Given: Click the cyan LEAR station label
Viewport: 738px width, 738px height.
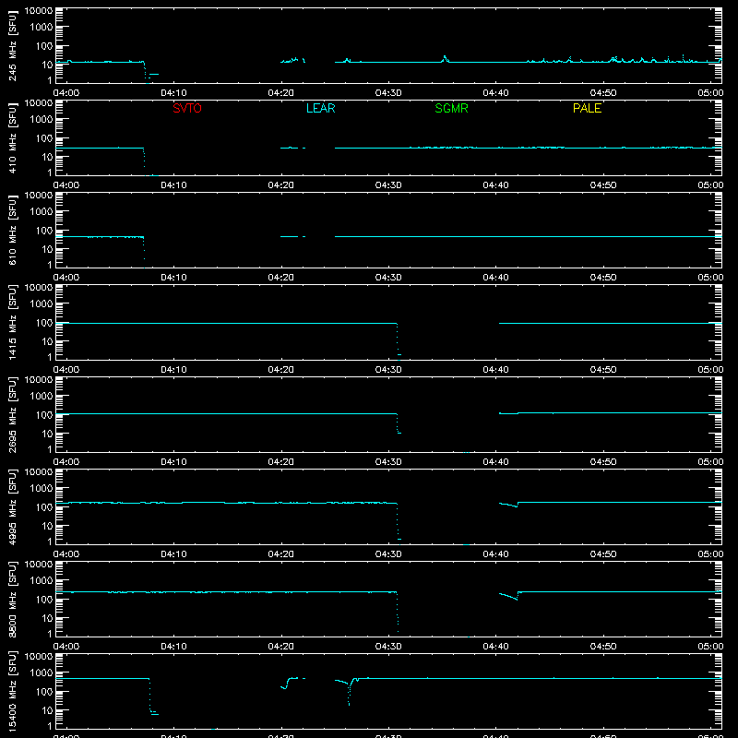Looking at the screenshot, I should (320, 108).
